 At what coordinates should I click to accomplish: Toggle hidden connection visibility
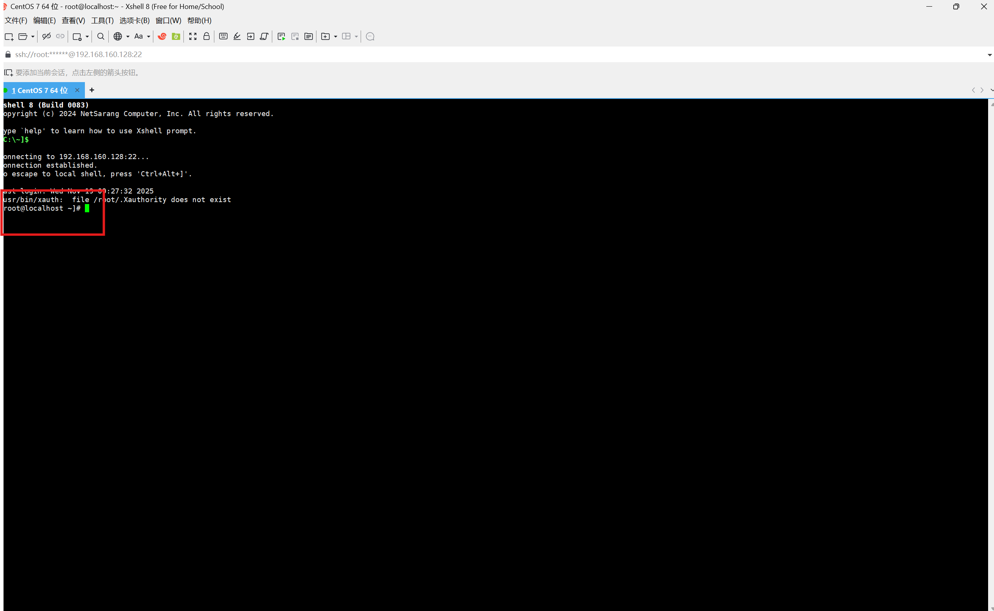coord(47,36)
